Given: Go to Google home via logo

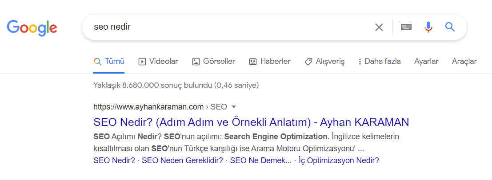Looking at the screenshot, I should pyautogui.click(x=32, y=28).
